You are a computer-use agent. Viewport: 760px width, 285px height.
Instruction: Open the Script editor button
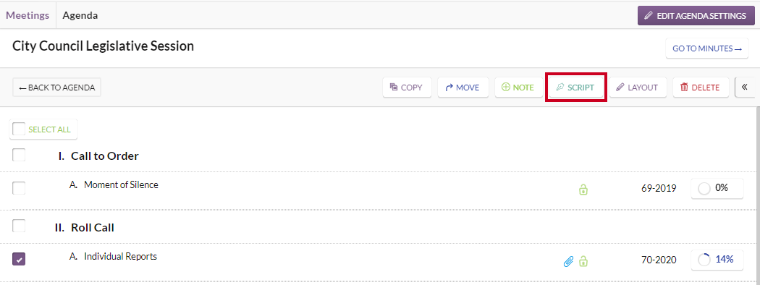[576, 88]
